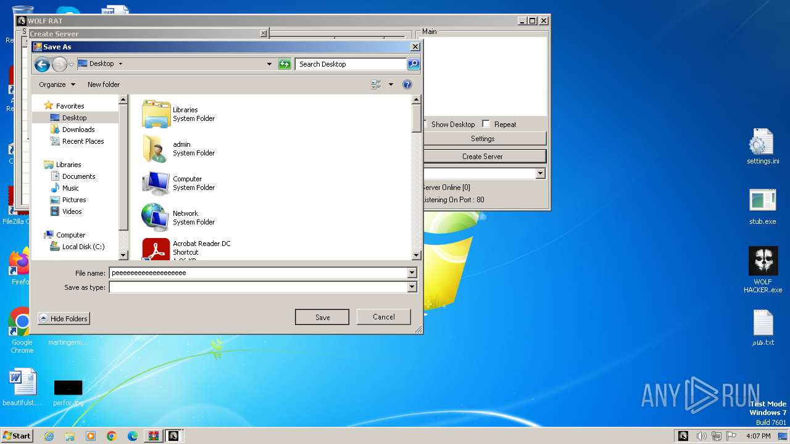Viewport: 790px width, 444px height.
Task: Click inside the File name field
Action: coord(259,273)
